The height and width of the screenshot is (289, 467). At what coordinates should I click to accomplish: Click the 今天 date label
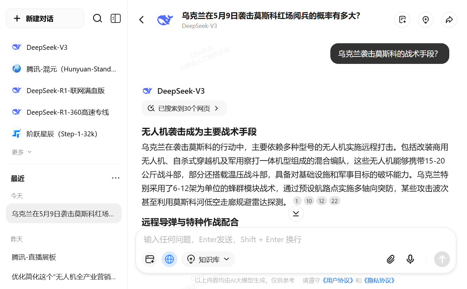point(17,196)
